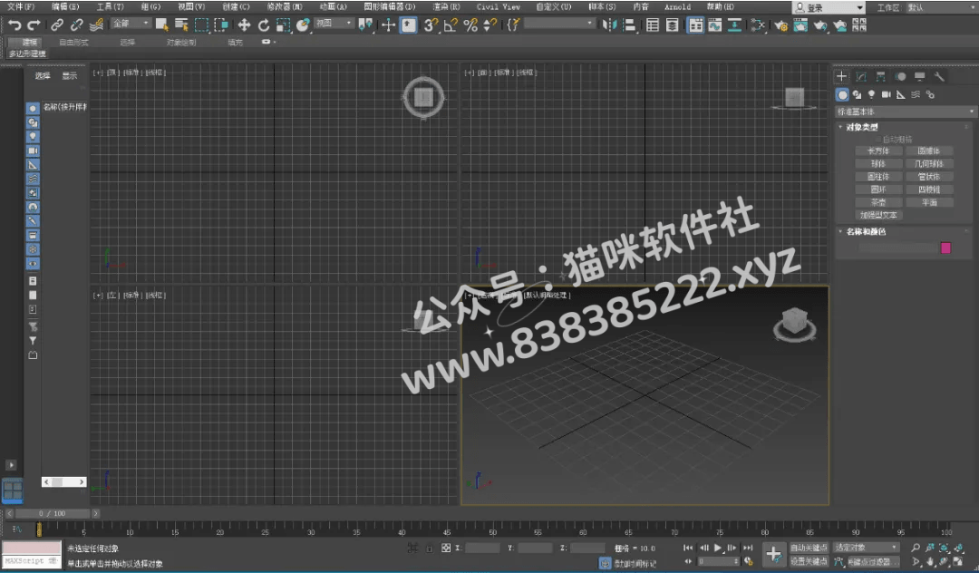Image resolution: width=979 pixels, height=573 pixels.
Task: Switch to the Display panel monitor icon
Action: [x=920, y=76]
